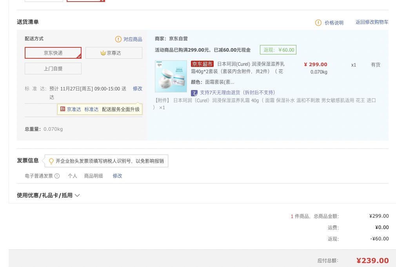Click the 电子普通发票 invoice type text
396x267 pixels.
(39, 176)
